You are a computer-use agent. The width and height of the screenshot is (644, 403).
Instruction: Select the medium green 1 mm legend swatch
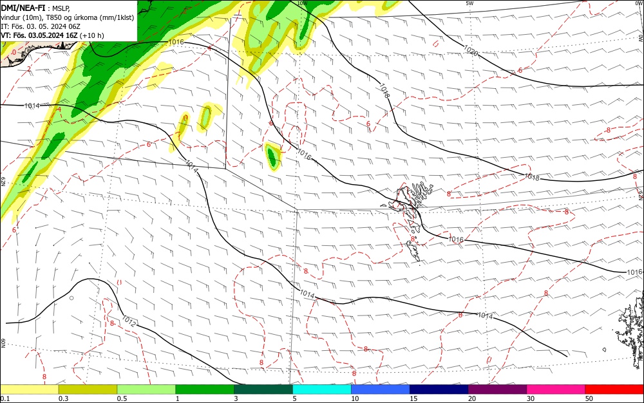205,389
